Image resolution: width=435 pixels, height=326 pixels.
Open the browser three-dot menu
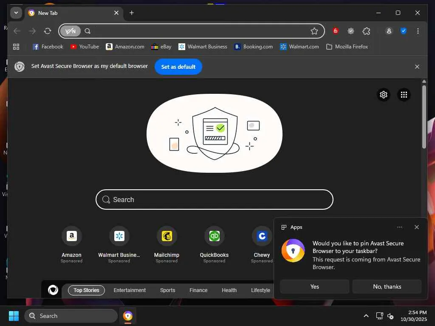tap(418, 31)
